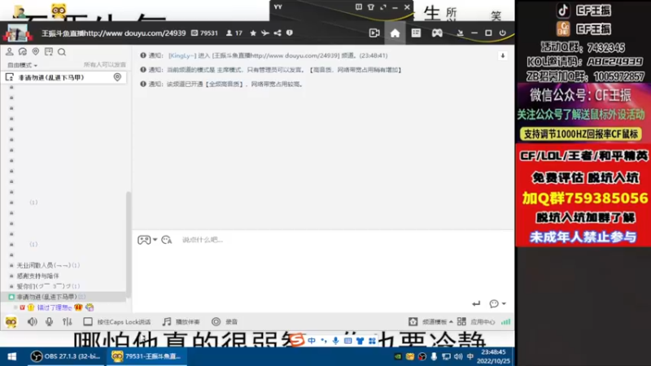Toggle the microphone in the bottom bar

coord(49,321)
